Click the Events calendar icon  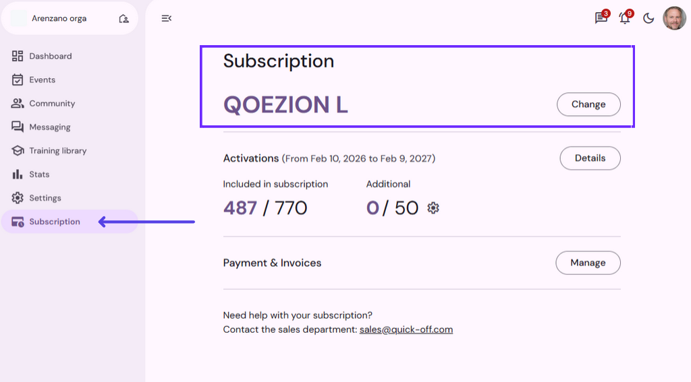(x=18, y=79)
